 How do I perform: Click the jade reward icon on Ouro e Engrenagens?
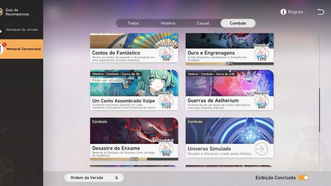261,54
